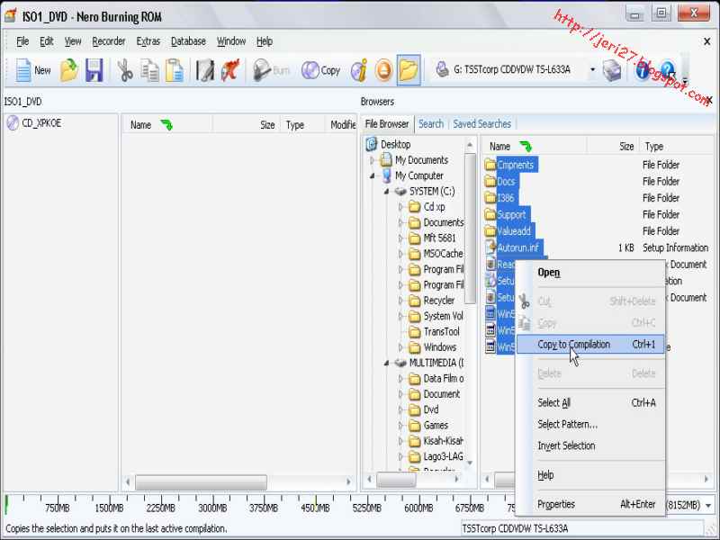This screenshot has width=720, height=540.
Task: Collapse the MULTIMEDIA drive node
Action: coord(387,364)
